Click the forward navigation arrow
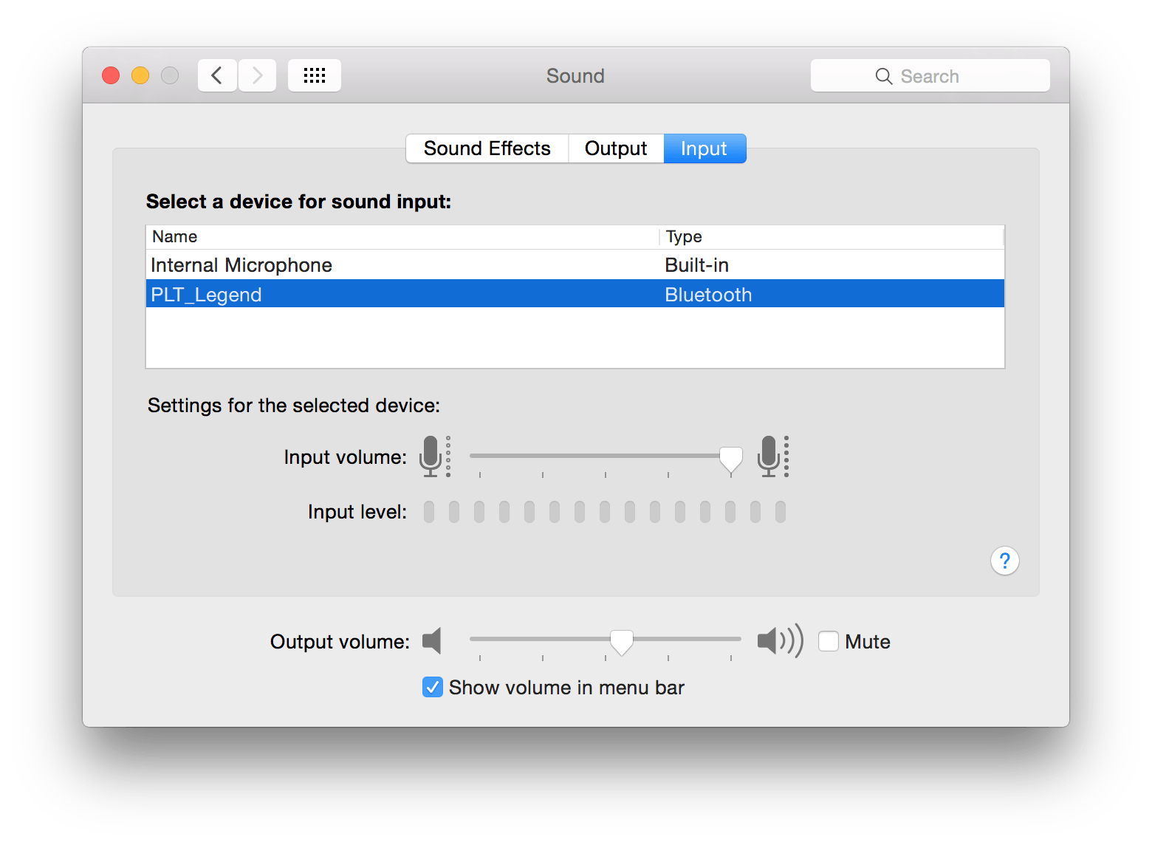 point(256,75)
